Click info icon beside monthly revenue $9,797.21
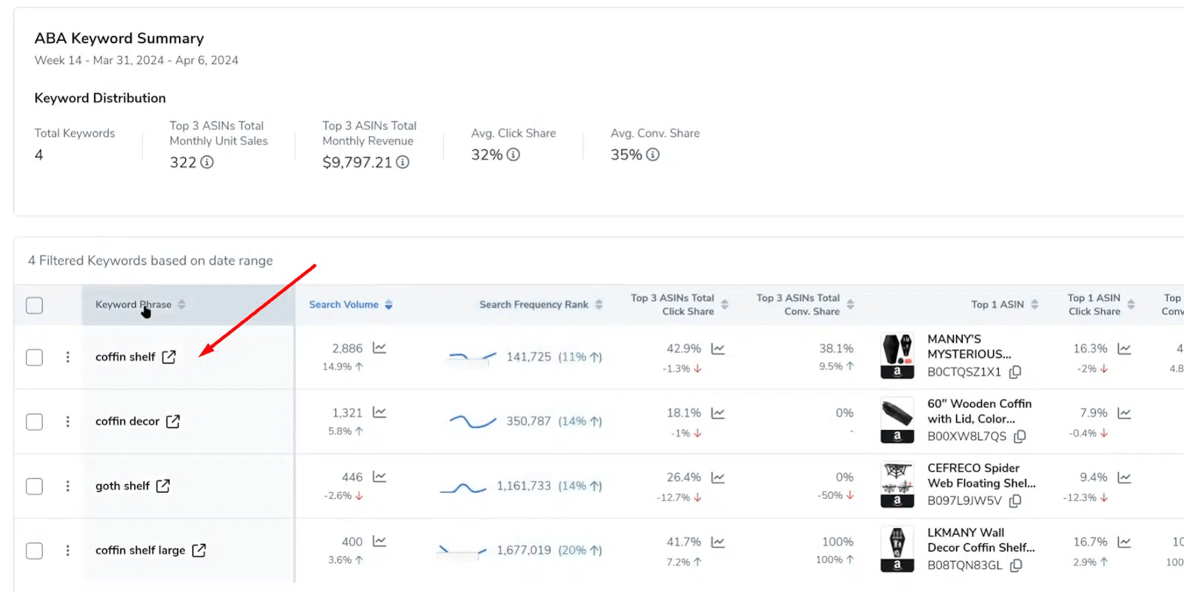1184x592 pixels. tap(403, 162)
